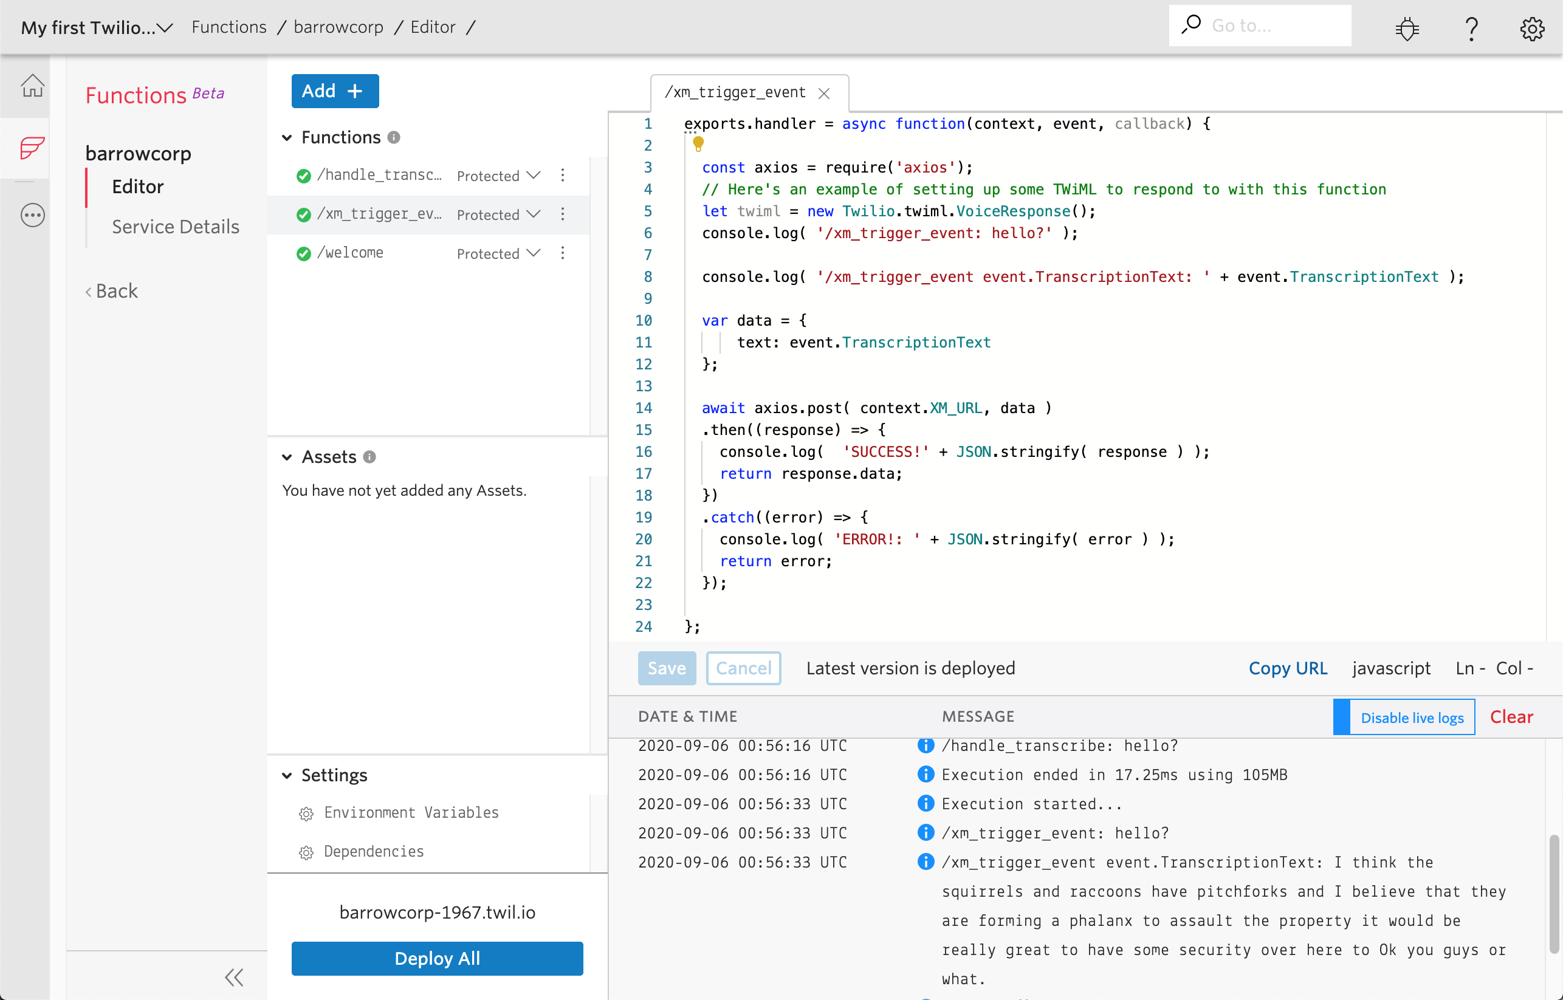Open the Functions product icon in sidebar
Image resolution: width=1563 pixels, height=1000 pixels.
[32, 148]
